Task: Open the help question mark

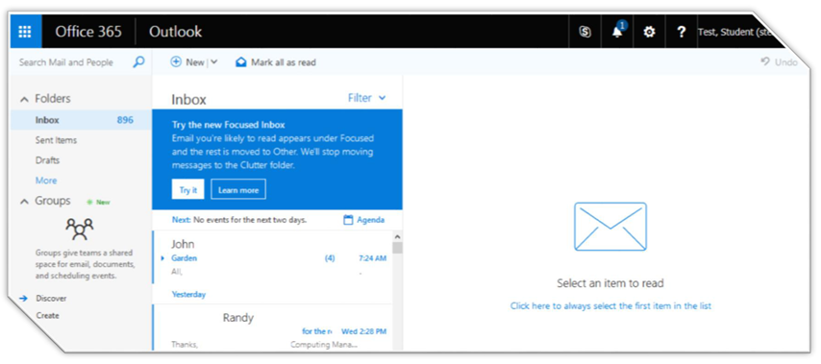Action: [682, 32]
